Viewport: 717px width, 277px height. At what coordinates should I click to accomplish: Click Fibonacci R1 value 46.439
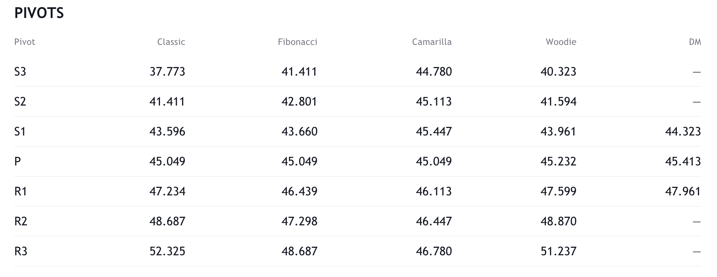coord(299,191)
